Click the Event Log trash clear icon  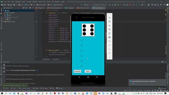(4, 68)
